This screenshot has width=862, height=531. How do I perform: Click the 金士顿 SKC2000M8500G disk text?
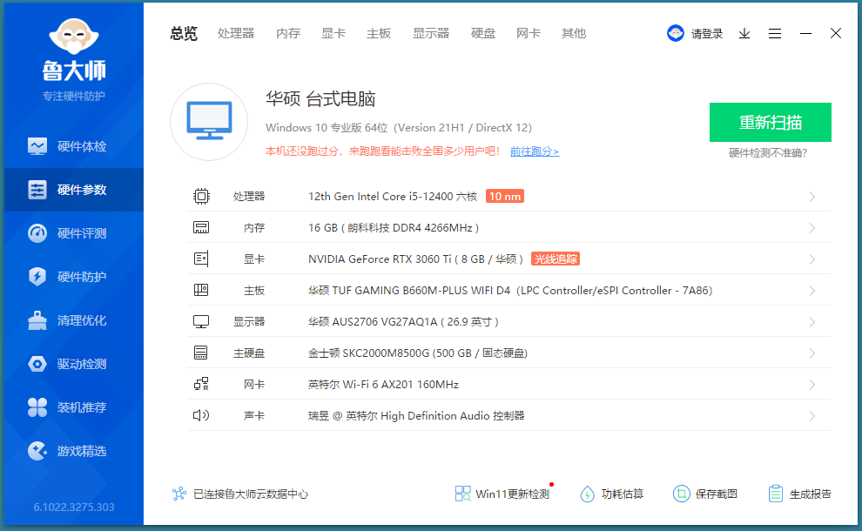tap(418, 353)
